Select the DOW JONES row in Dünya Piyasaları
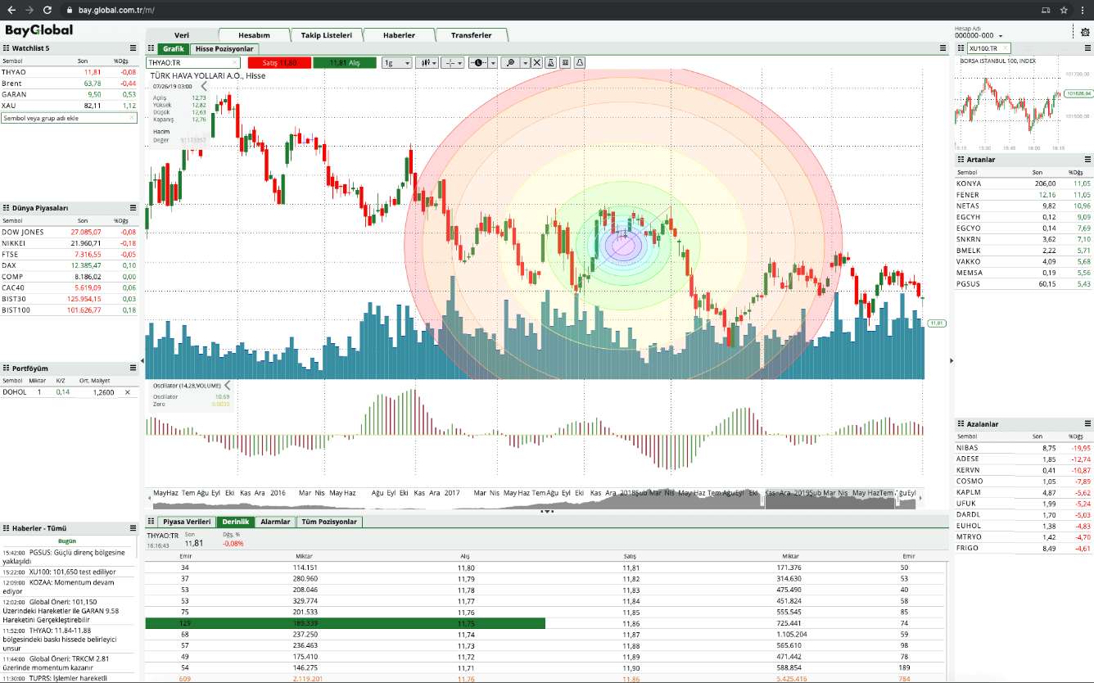This screenshot has width=1094, height=683. [x=69, y=232]
